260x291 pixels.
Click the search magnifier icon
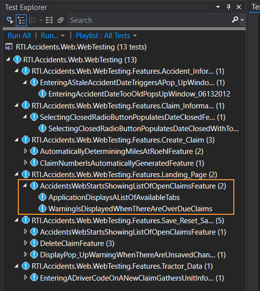point(235,19)
